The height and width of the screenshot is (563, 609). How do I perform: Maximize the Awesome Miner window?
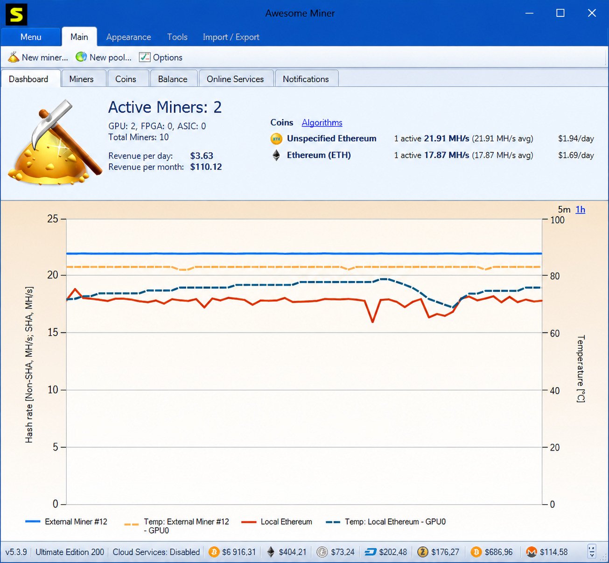(x=560, y=13)
